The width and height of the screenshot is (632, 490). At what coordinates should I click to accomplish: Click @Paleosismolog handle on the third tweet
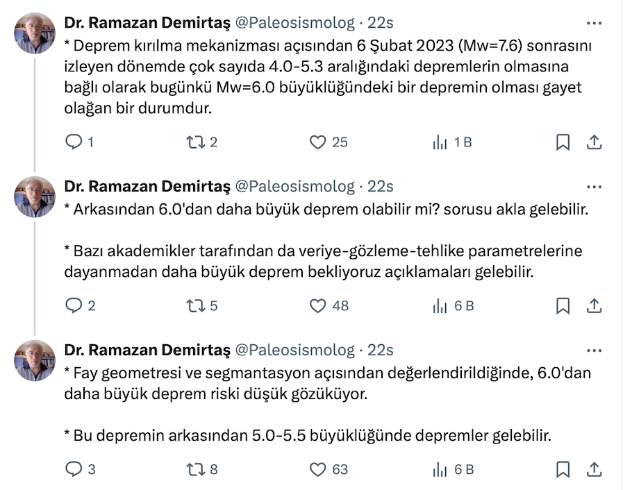(x=295, y=350)
